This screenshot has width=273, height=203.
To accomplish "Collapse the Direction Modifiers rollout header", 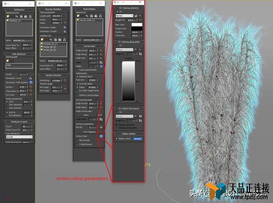I will tap(53, 9).
